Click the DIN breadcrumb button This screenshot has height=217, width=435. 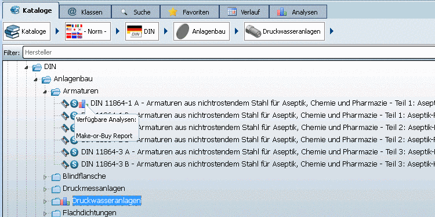(x=142, y=31)
